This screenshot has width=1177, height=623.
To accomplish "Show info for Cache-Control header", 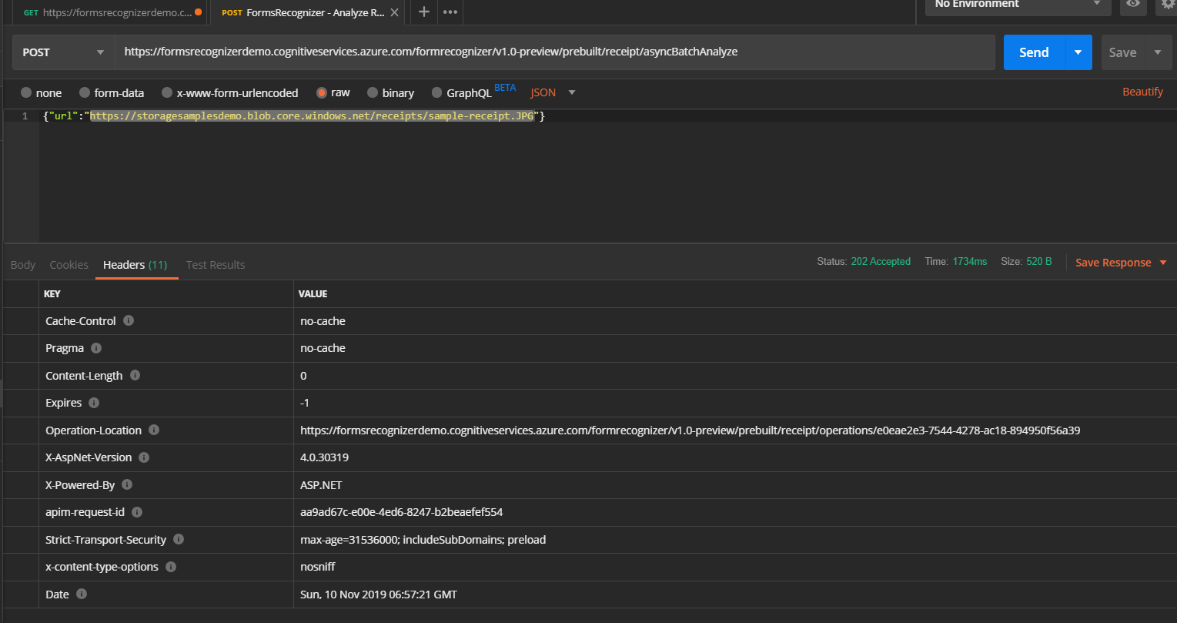I will 129,320.
